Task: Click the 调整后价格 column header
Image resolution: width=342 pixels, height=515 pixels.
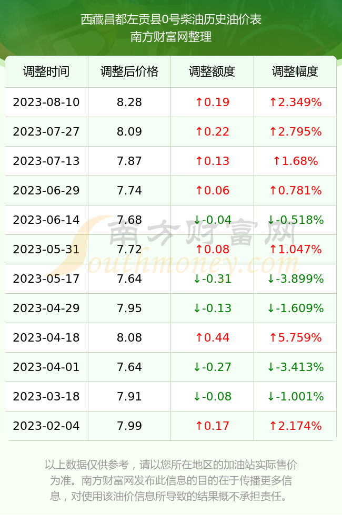Action: pyautogui.click(x=129, y=71)
